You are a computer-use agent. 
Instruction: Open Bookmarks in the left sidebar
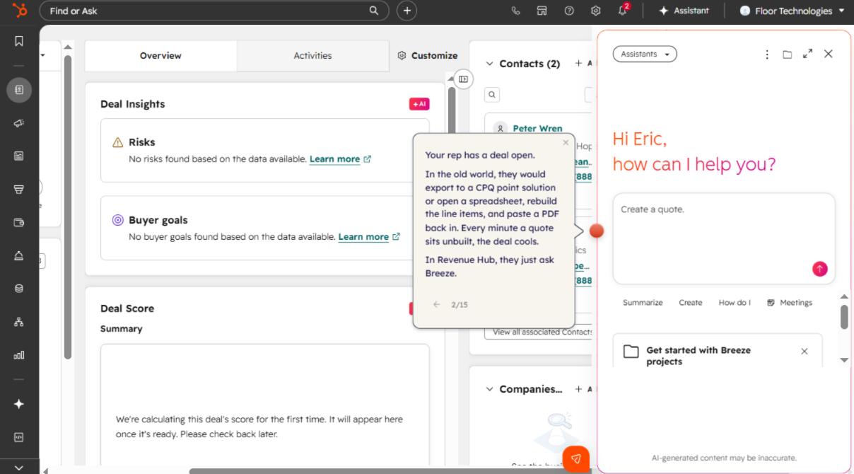(19, 42)
